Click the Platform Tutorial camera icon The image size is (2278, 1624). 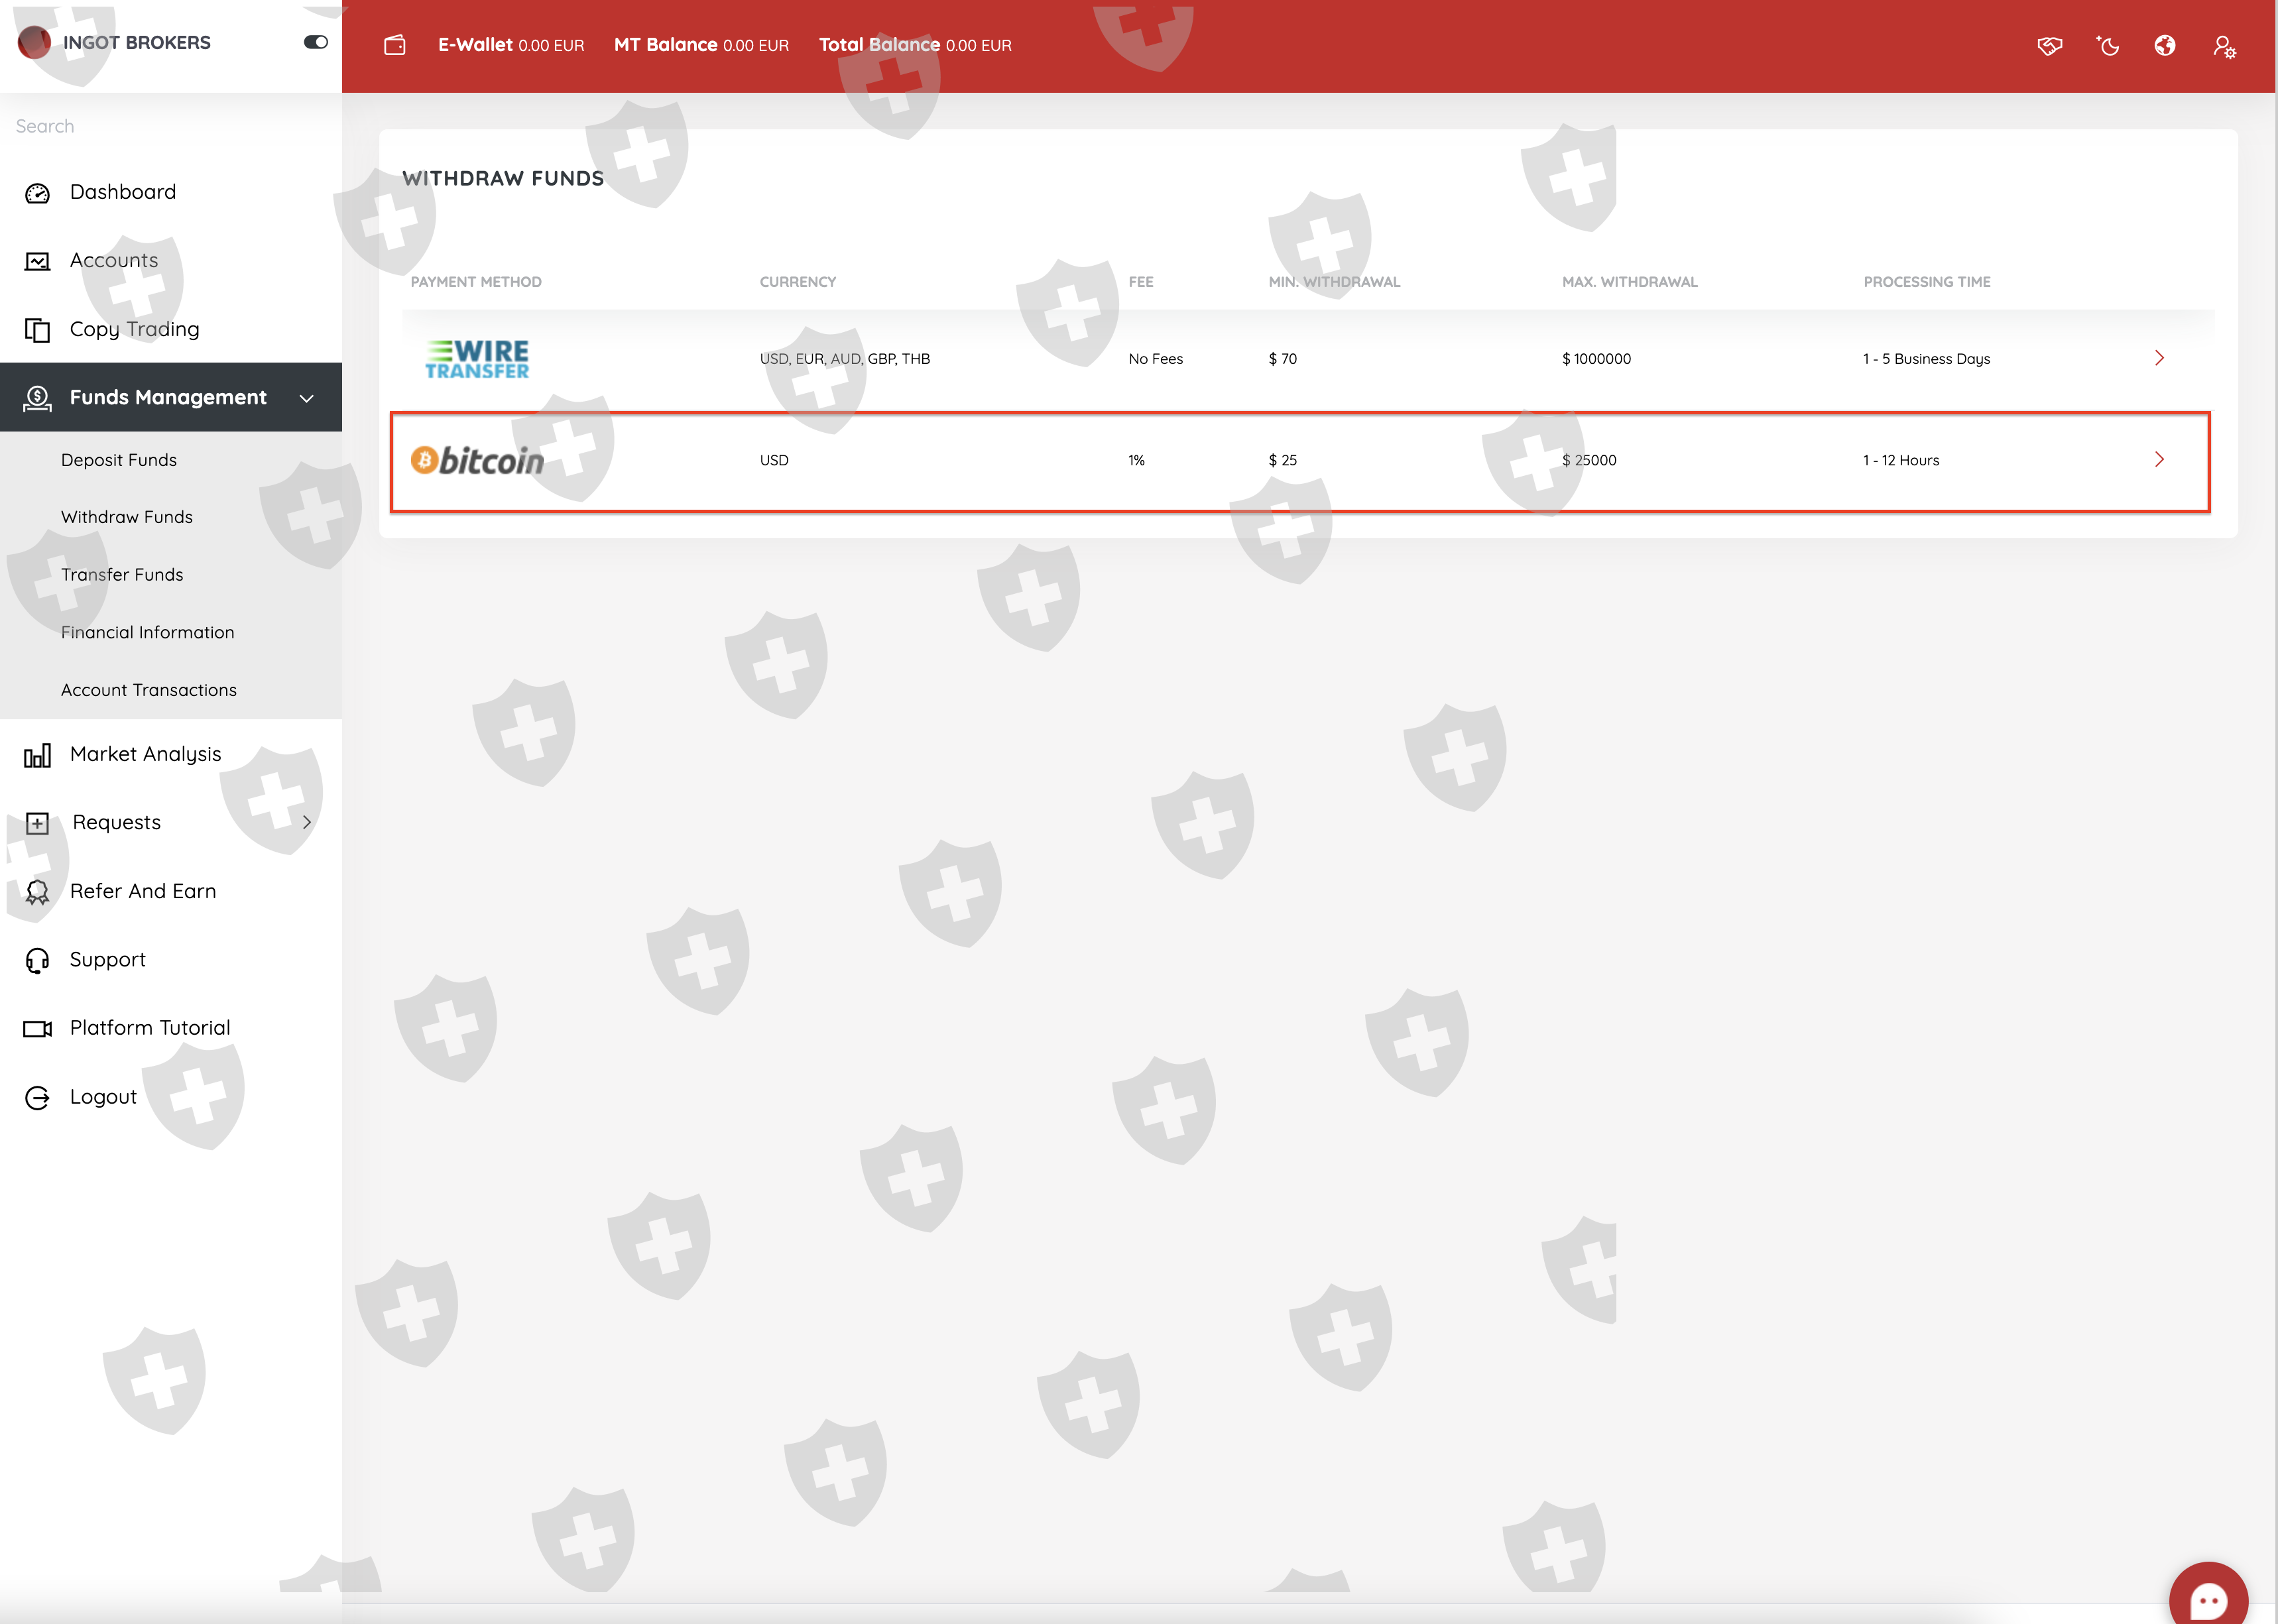click(x=37, y=1029)
